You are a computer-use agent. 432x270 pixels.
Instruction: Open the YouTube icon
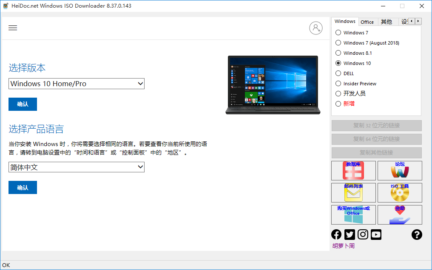[x=376, y=234]
